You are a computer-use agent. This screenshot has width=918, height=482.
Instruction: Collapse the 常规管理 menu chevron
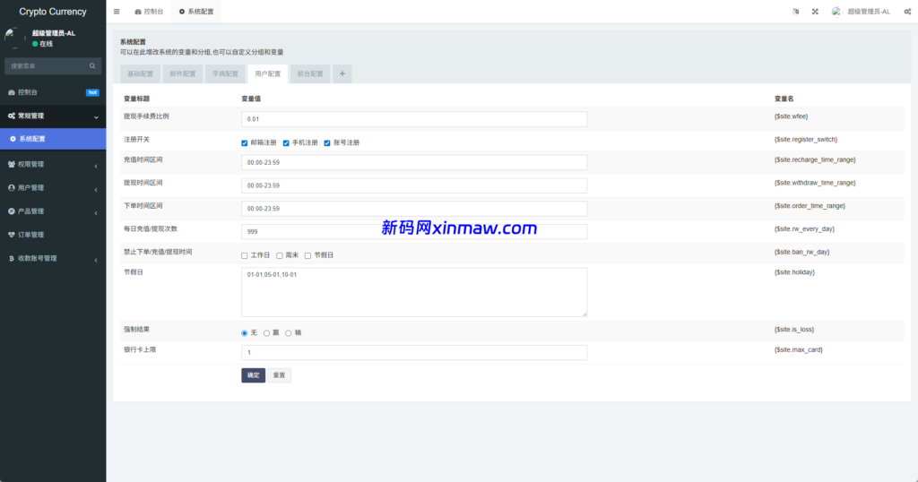96,117
